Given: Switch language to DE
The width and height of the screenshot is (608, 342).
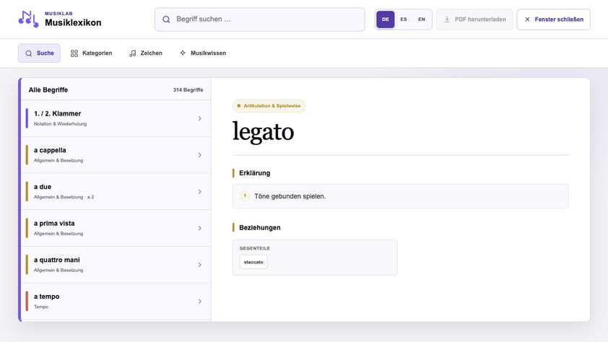Looking at the screenshot, I should (x=386, y=19).
